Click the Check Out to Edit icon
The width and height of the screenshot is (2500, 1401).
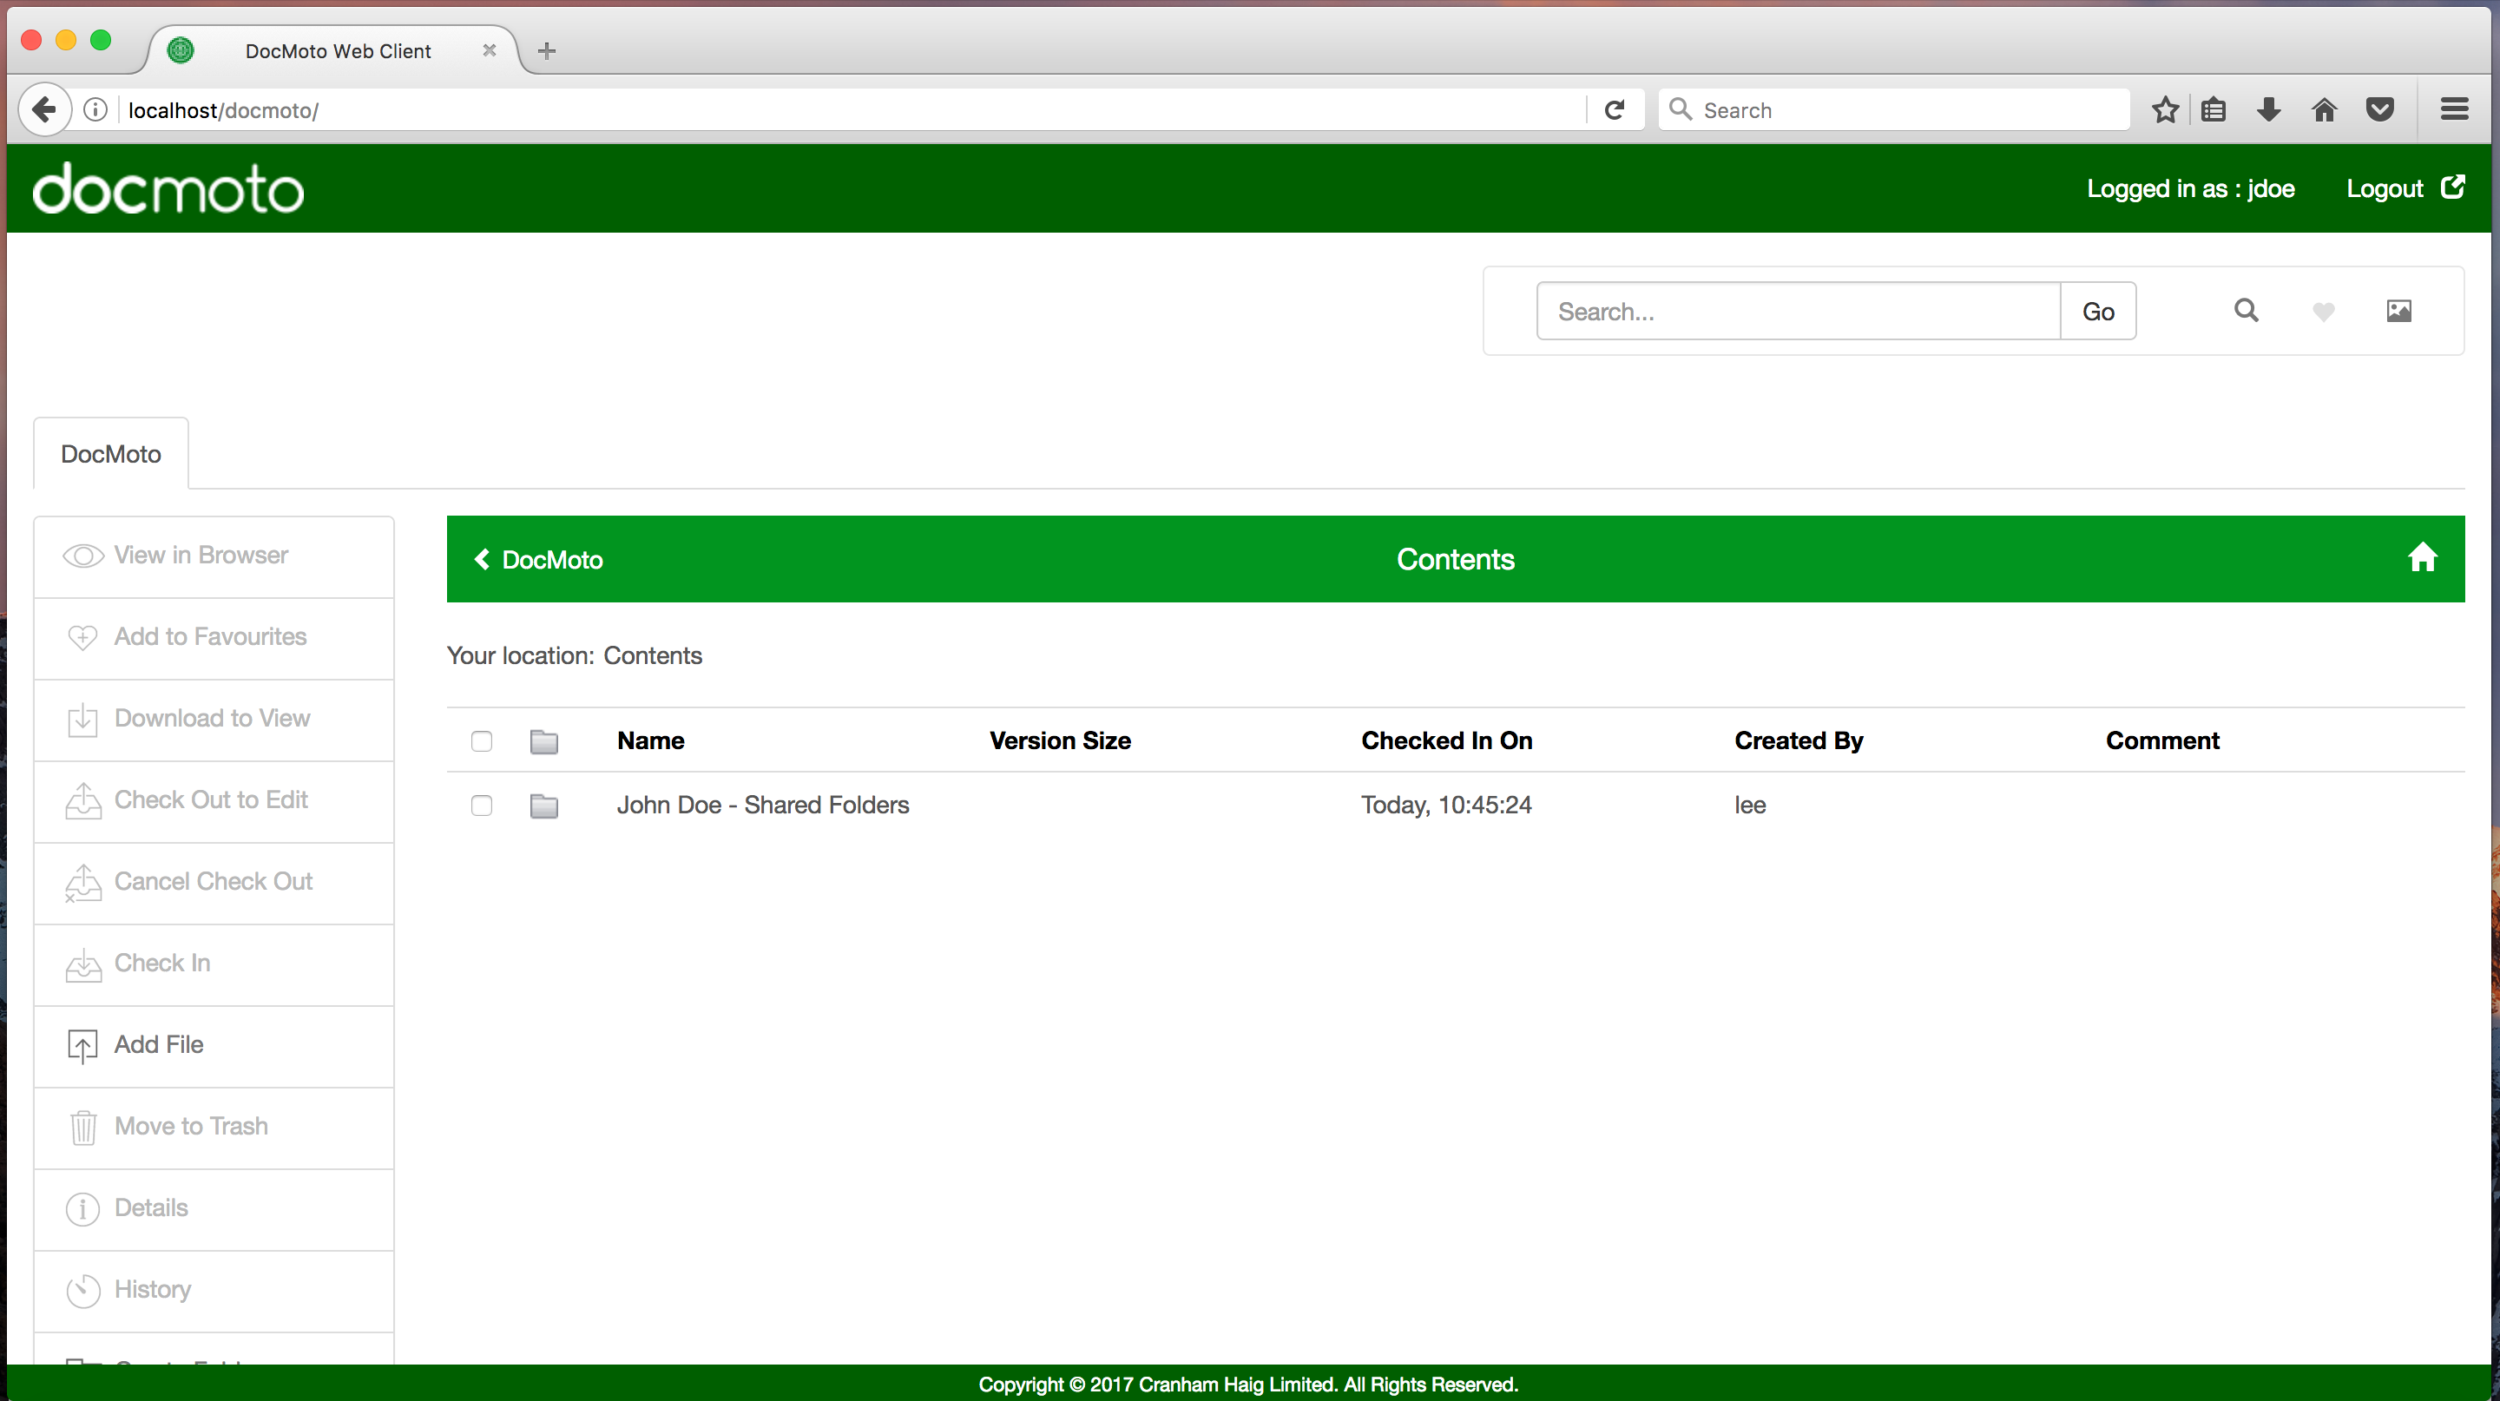coord(83,800)
